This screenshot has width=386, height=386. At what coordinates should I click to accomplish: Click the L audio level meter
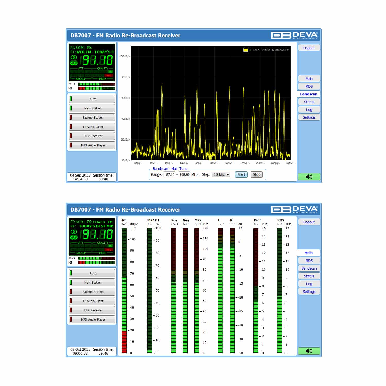tap(220, 291)
